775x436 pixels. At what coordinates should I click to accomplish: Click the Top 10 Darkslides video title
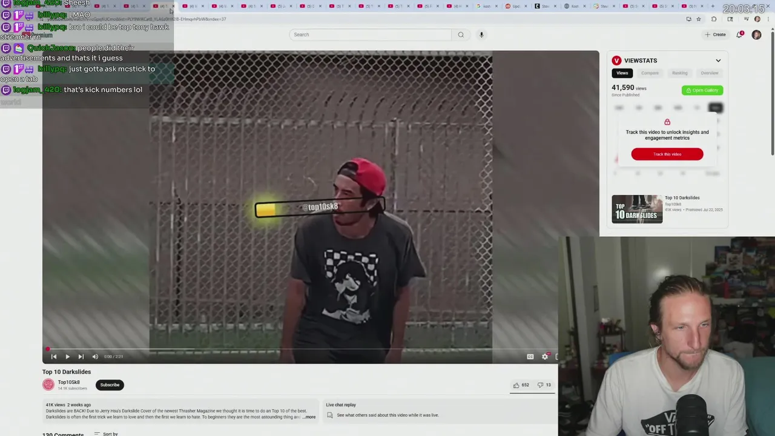[x=67, y=372]
